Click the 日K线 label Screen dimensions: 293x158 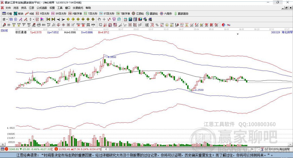[4, 31]
